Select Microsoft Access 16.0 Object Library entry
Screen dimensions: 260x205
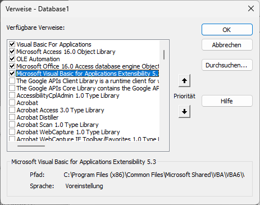tap(66, 52)
